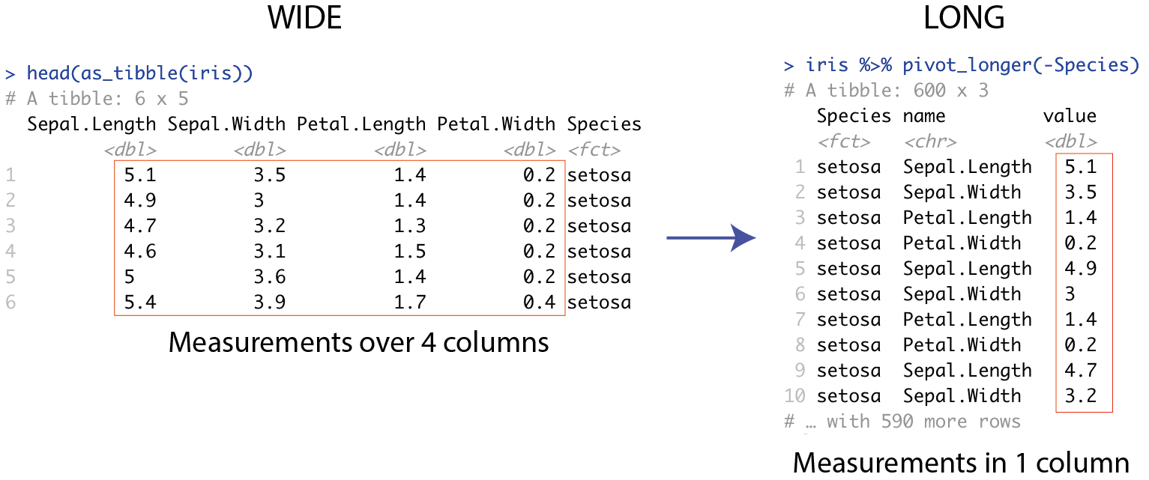
Task: Click the Sepal.Length column header in wide table
Action: click(x=91, y=124)
